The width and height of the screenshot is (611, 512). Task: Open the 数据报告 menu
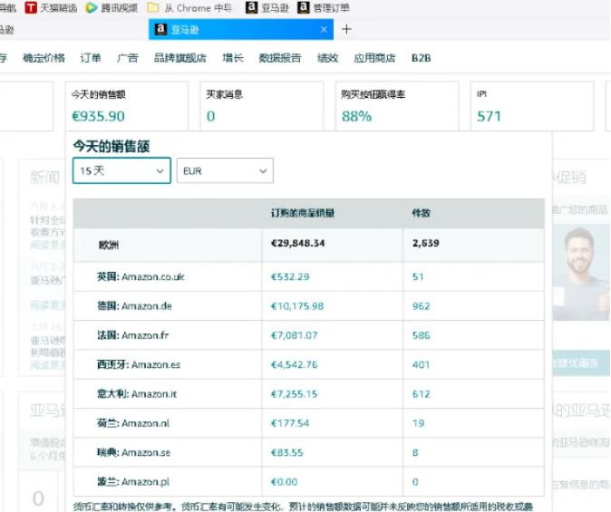point(280,58)
